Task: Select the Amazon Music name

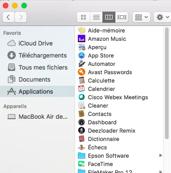Action: [x=107, y=39]
